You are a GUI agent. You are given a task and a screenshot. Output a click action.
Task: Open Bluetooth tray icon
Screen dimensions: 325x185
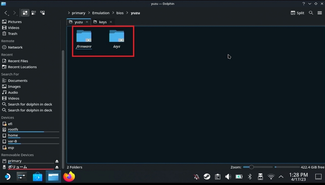(250, 177)
